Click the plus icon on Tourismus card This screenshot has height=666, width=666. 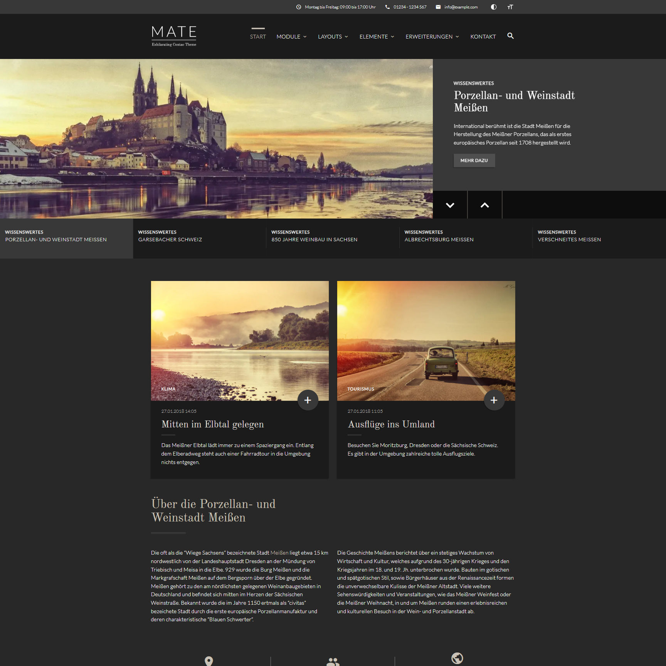pos(494,400)
